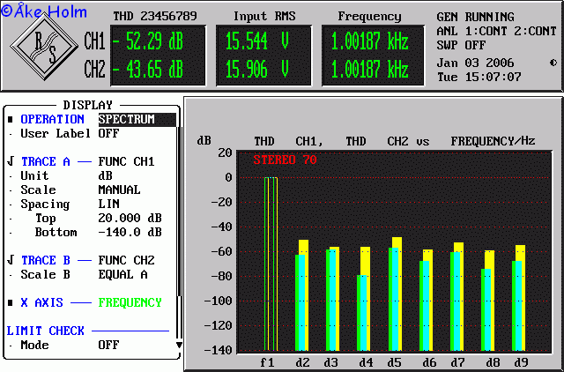Click the time Tue 15:07:07

pyautogui.click(x=479, y=77)
